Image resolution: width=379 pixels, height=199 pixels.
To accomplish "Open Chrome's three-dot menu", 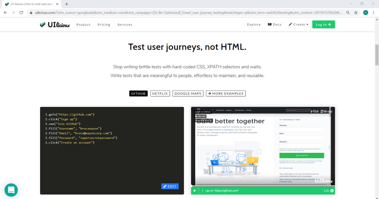I will pos(374,12).
